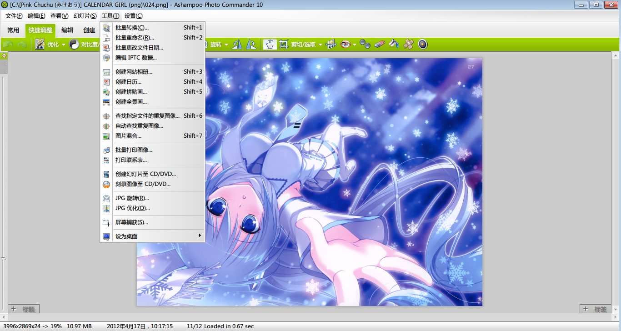
Task: Choose 自动查找重复图像 from the menu
Action: click(x=152, y=126)
